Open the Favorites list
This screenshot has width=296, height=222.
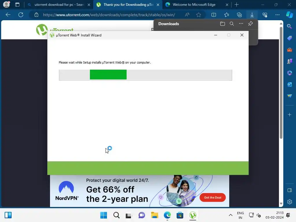click(227, 15)
